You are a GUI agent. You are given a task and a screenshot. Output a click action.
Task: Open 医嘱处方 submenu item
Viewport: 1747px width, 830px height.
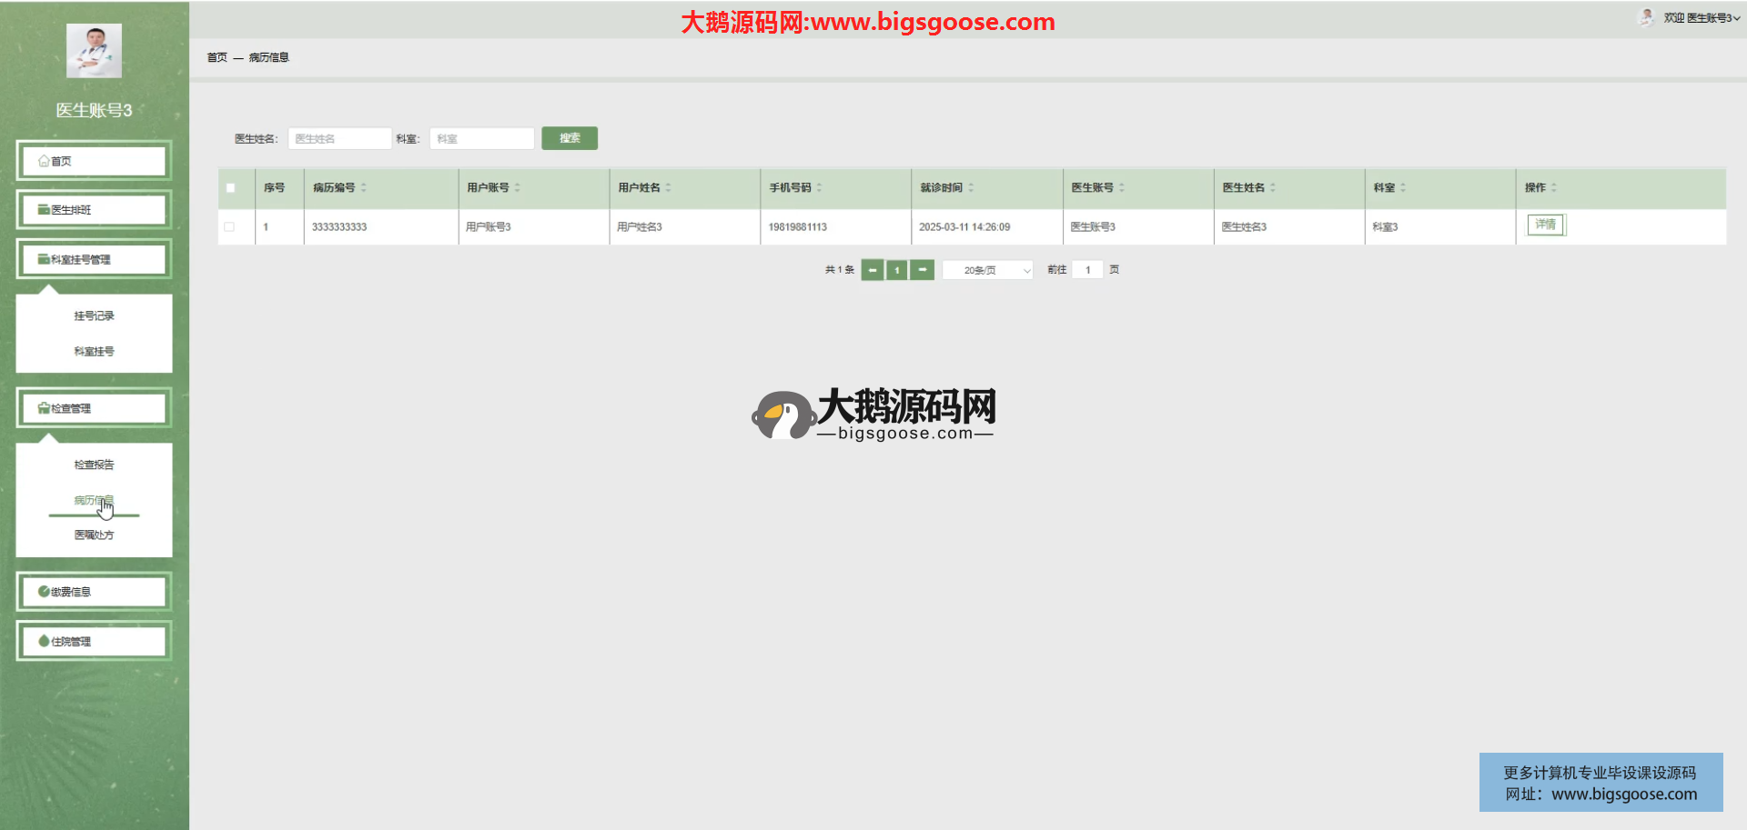point(94,535)
